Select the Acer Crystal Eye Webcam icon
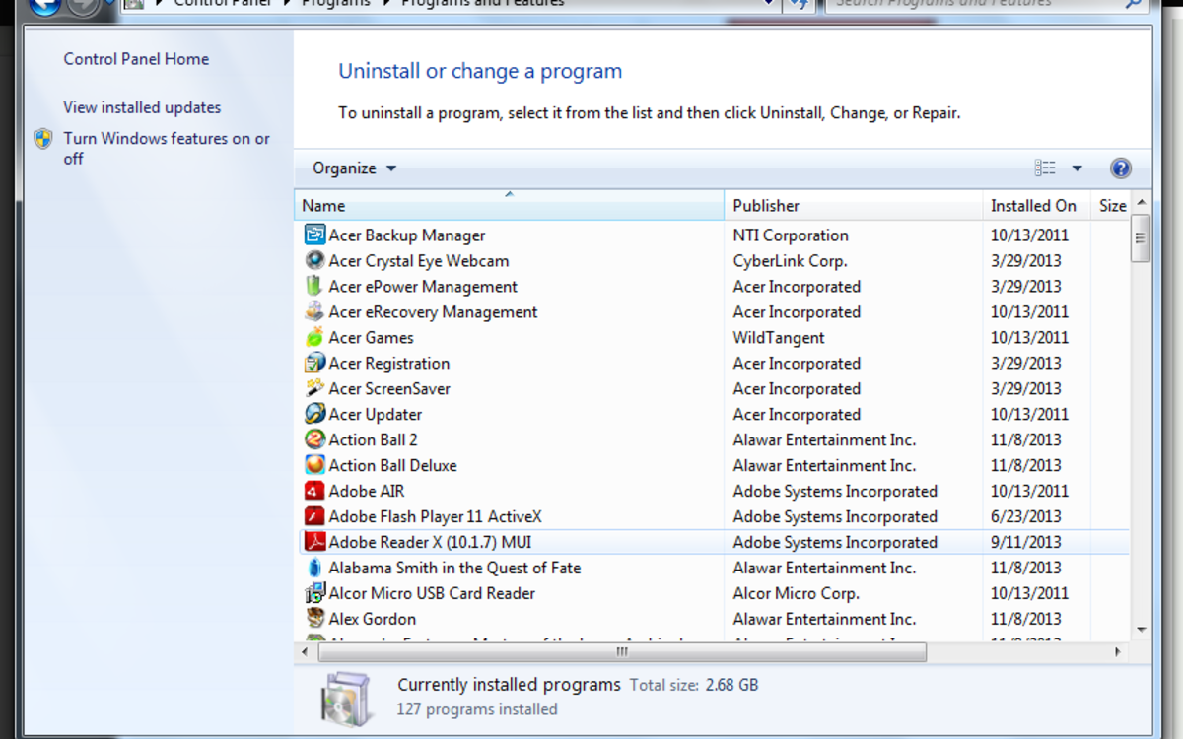The image size is (1183, 739). coord(314,261)
